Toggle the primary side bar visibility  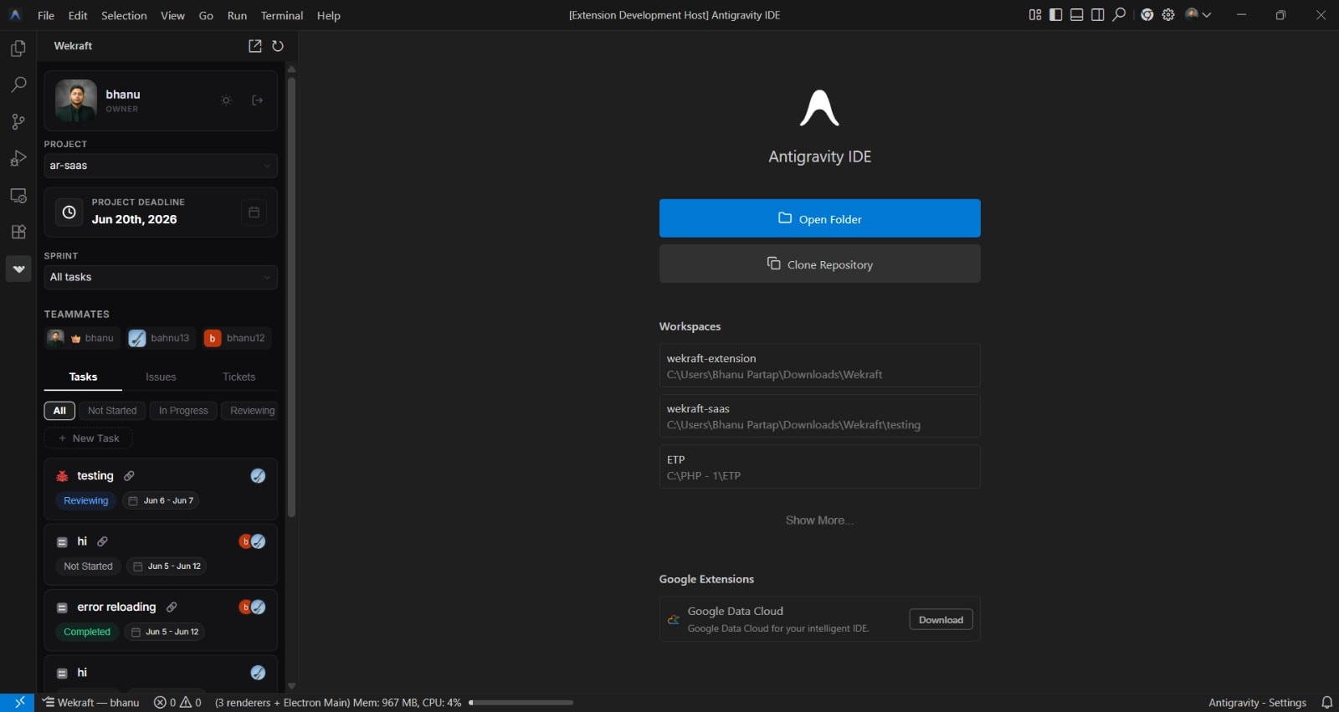[1056, 15]
